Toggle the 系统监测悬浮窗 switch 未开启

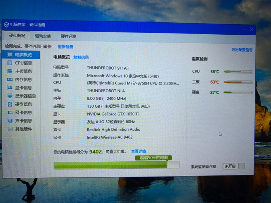[234, 166]
